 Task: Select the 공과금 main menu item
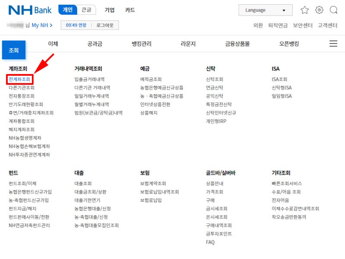(x=94, y=44)
